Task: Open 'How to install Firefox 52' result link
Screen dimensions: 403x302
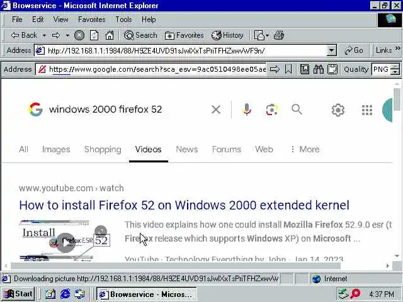Action: click(184, 205)
